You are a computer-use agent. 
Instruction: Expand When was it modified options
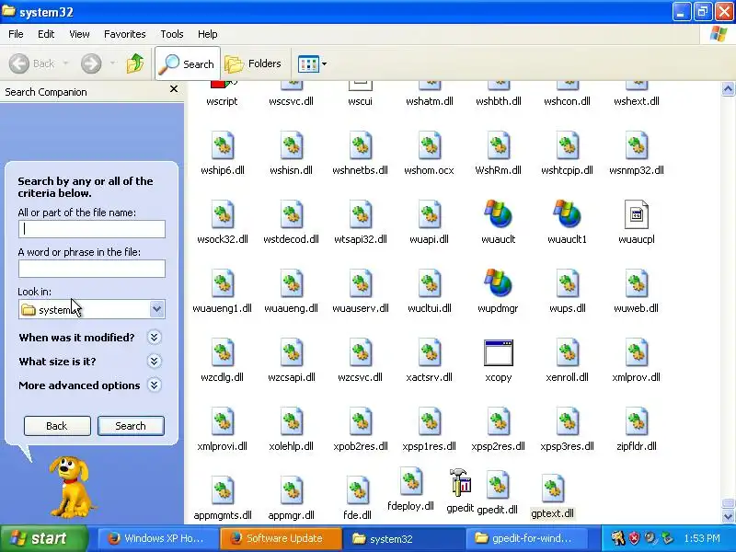(154, 337)
